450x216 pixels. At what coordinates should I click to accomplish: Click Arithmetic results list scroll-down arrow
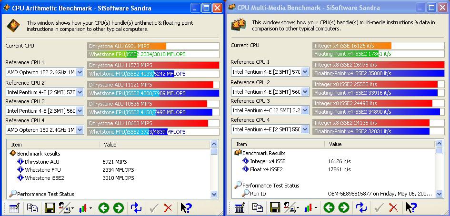214,194
